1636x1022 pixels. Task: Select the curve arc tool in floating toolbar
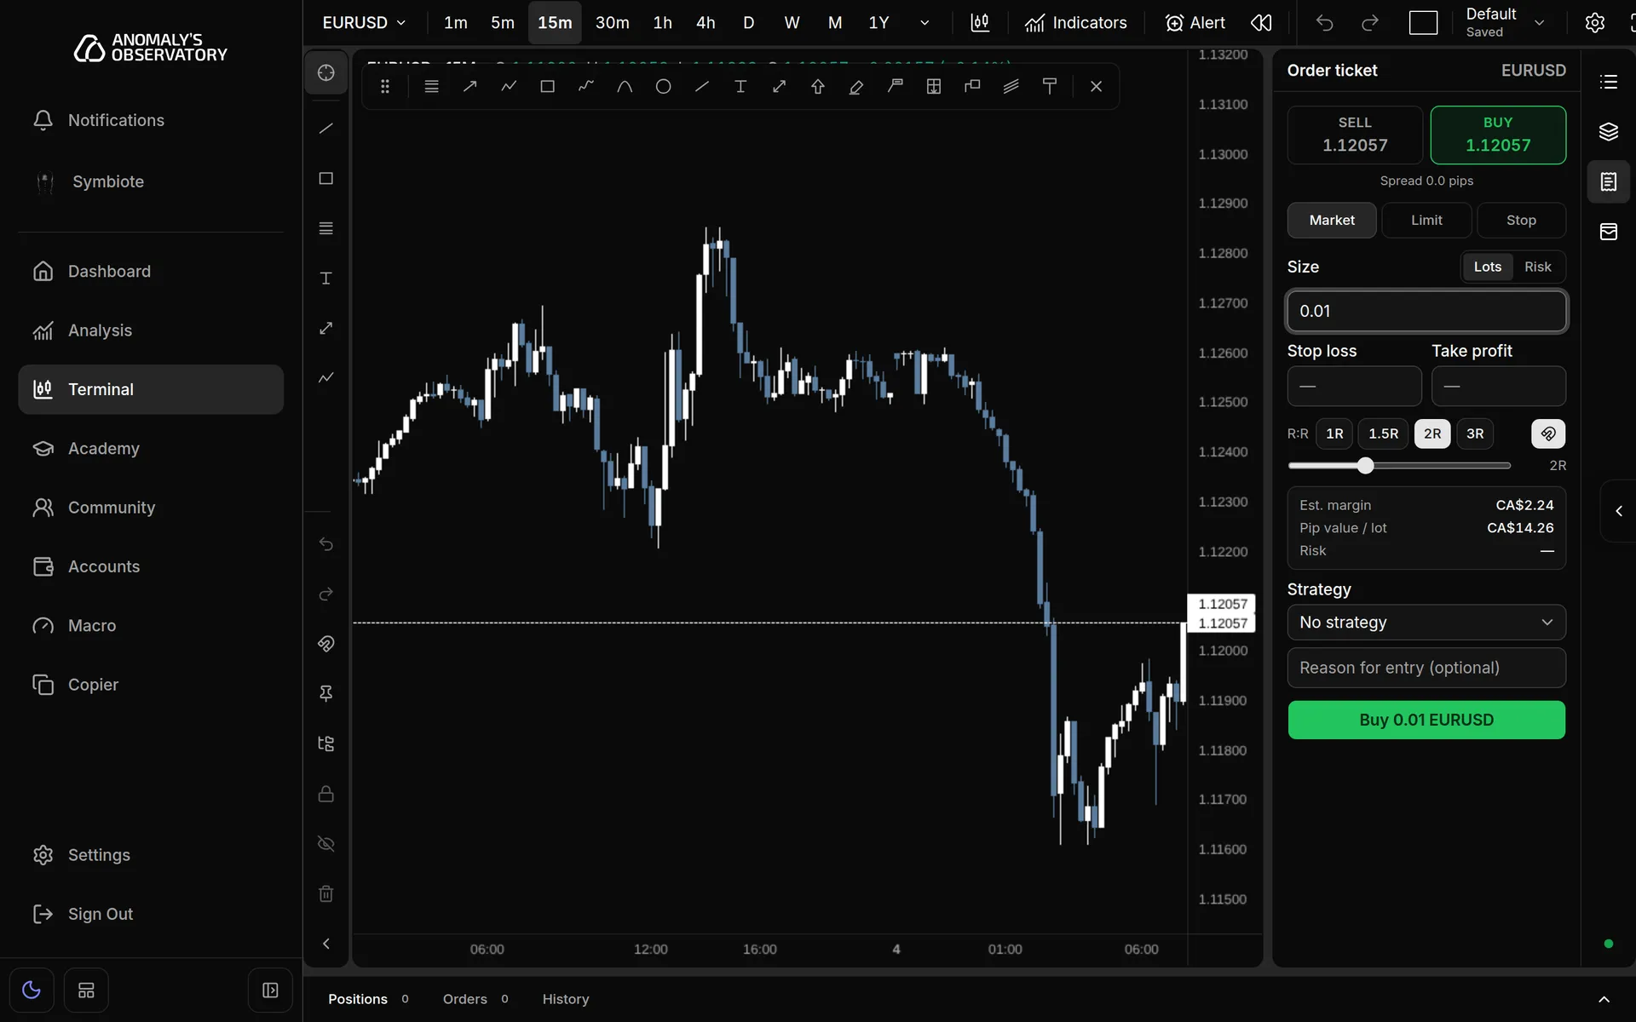tap(625, 86)
